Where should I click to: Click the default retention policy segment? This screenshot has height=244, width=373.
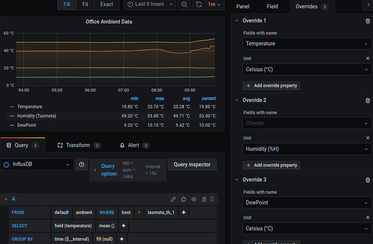(62, 213)
